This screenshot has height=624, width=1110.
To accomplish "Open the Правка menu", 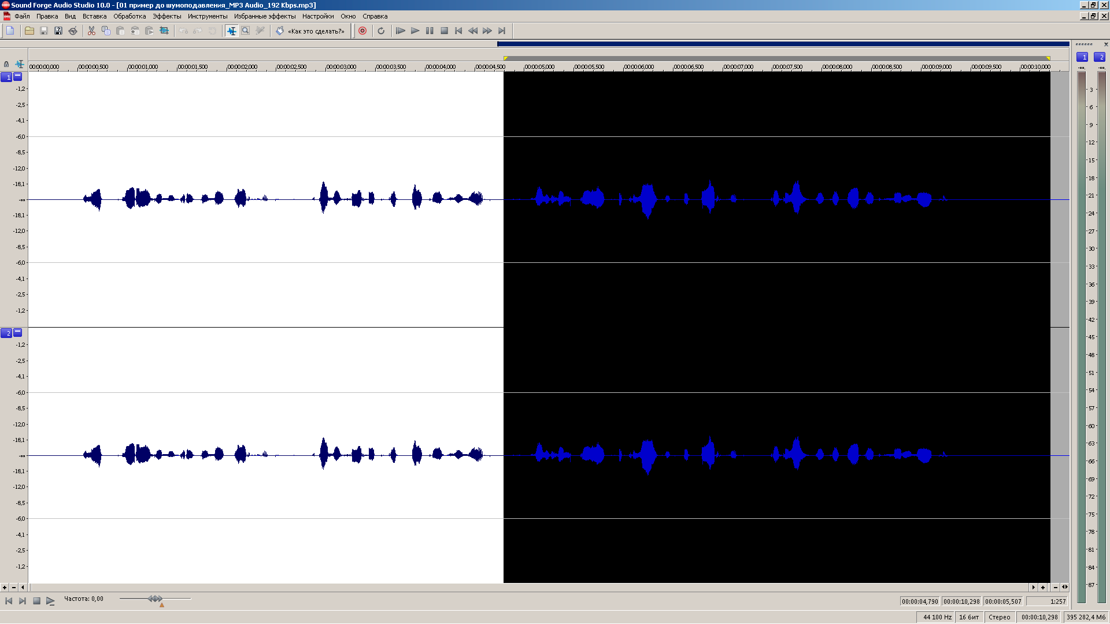I will [47, 16].
